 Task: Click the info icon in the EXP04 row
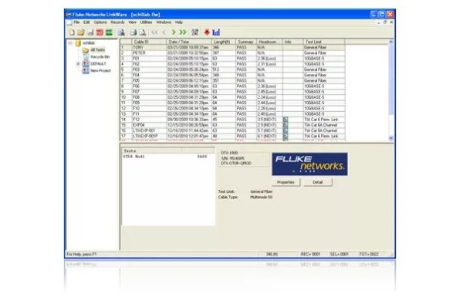286,125
